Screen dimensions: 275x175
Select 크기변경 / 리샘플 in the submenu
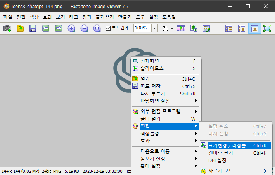click(x=235, y=146)
